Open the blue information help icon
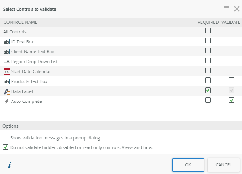Image resolution: width=242 pixels, height=174 pixels. click(x=9, y=165)
